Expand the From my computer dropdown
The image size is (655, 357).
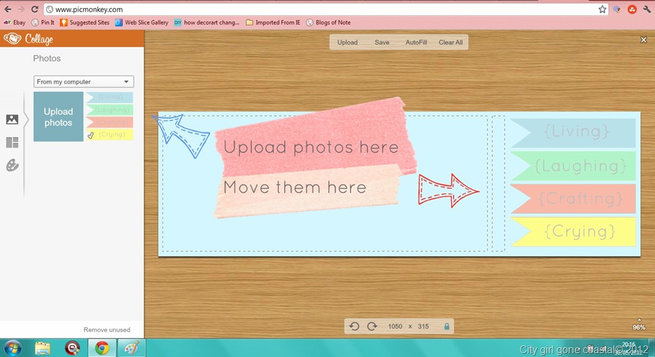[x=84, y=81]
